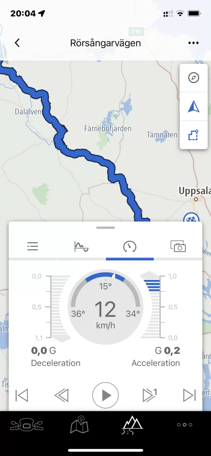Image resolution: width=211 pixels, height=456 pixels.
Task: Show full route overview icon
Action: click(194, 135)
